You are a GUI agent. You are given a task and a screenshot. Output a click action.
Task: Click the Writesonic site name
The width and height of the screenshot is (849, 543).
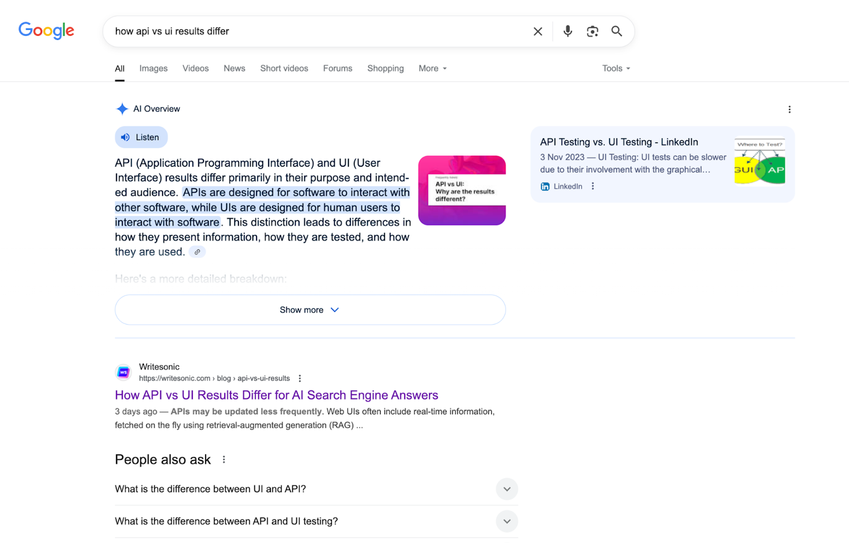pos(159,367)
